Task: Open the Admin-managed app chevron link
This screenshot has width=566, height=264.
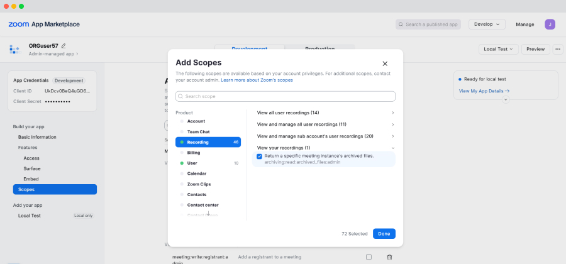Action: pos(53,53)
